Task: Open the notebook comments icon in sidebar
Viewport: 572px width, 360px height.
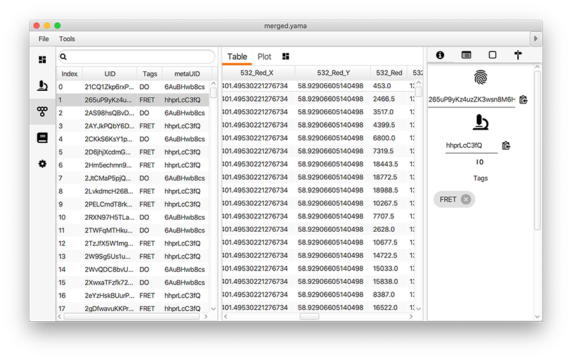Action: 43,138
